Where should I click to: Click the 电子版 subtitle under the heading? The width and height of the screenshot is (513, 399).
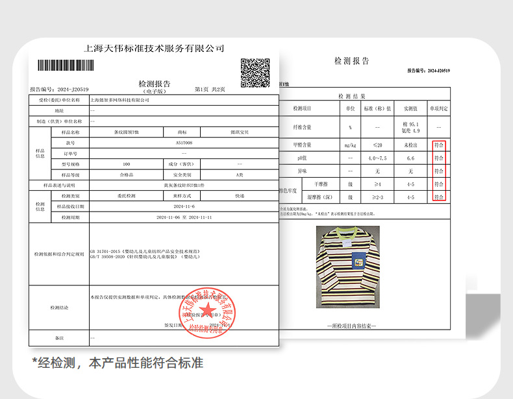pos(155,91)
